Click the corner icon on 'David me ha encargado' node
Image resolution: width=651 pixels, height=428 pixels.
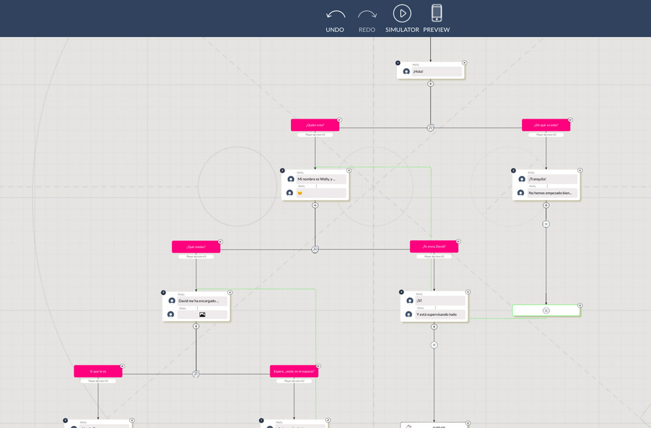point(230,292)
